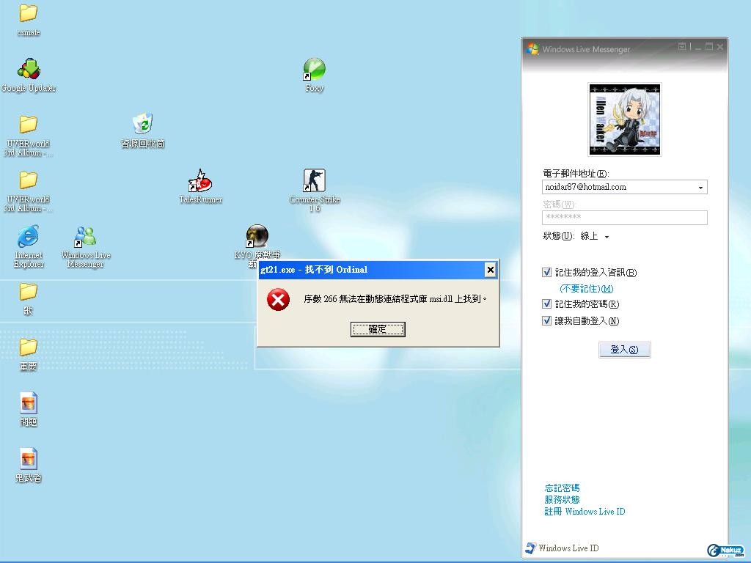Toggle 記住我的密碼 checkbox

546,304
